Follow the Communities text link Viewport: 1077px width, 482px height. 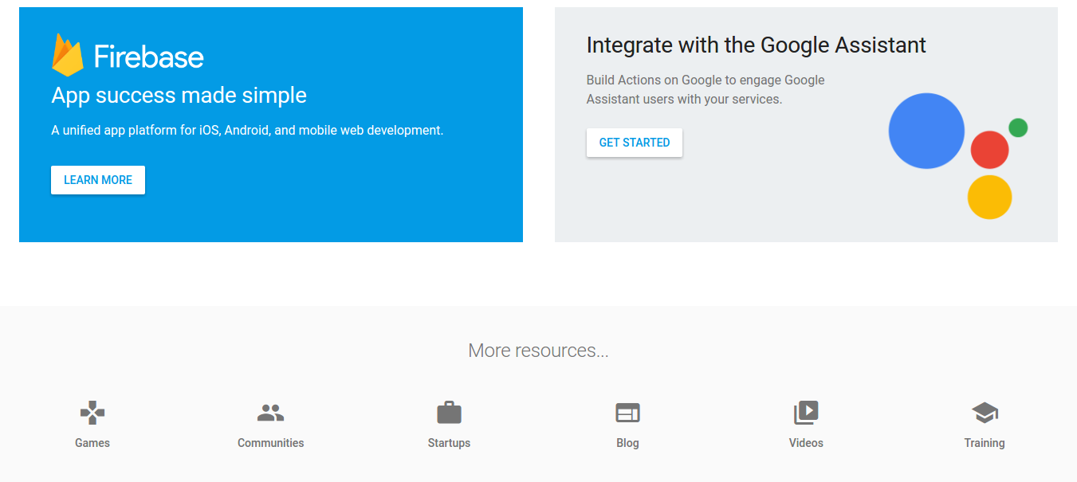point(271,443)
